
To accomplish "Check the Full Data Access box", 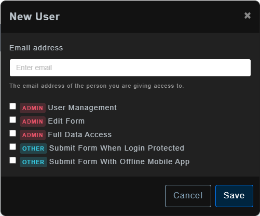I will [x=13, y=133].
